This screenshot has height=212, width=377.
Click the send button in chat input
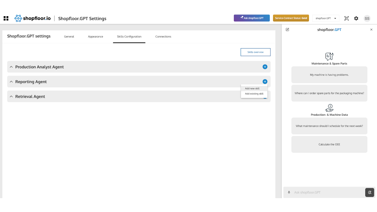pos(370,192)
